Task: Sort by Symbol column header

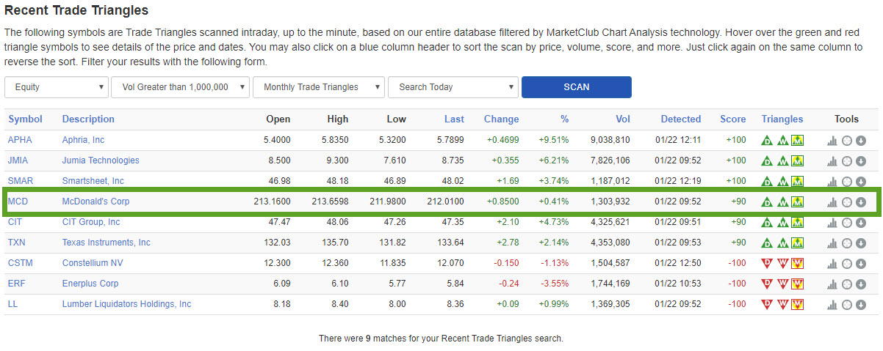Action: tap(25, 119)
